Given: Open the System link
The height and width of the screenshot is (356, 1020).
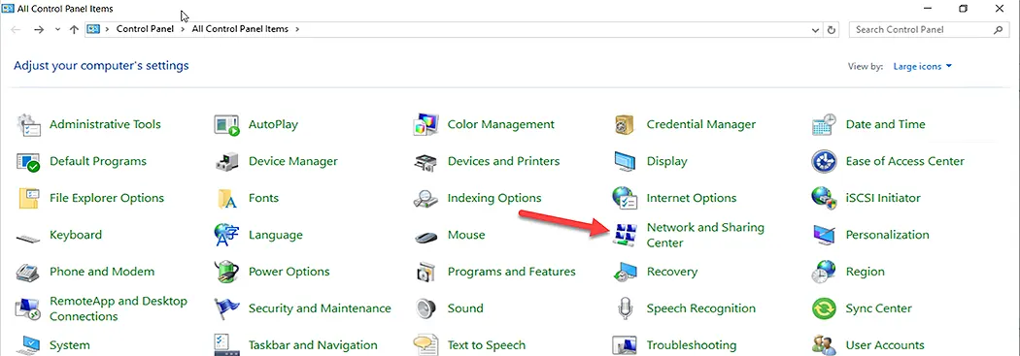Looking at the screenshot, I should coord(70,345).
